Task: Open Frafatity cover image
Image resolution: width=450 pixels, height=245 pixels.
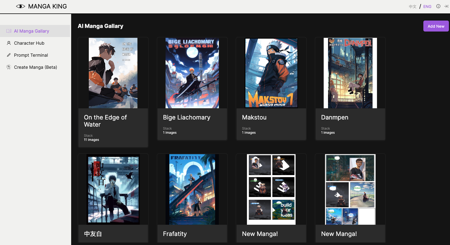Action: click(192, 189)
